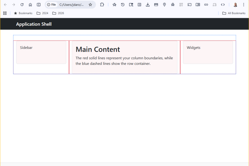Expand the 2024 bookmarks folder
249x166 pixels.
coord(42,13)
